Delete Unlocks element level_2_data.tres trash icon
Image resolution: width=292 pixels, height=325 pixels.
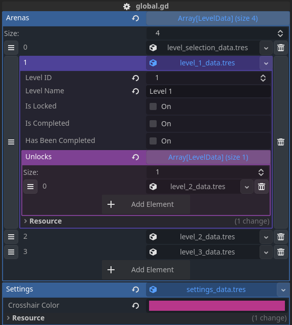coord(262,187)
